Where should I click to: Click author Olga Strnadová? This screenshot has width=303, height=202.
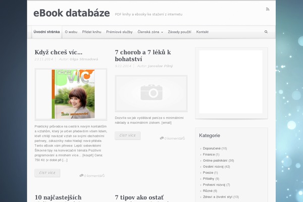coord(84,59)
